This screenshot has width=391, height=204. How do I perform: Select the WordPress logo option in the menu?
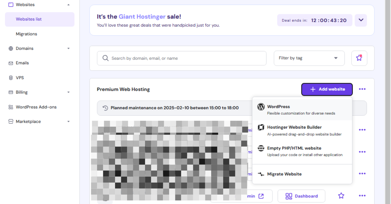tap(261, 107)
